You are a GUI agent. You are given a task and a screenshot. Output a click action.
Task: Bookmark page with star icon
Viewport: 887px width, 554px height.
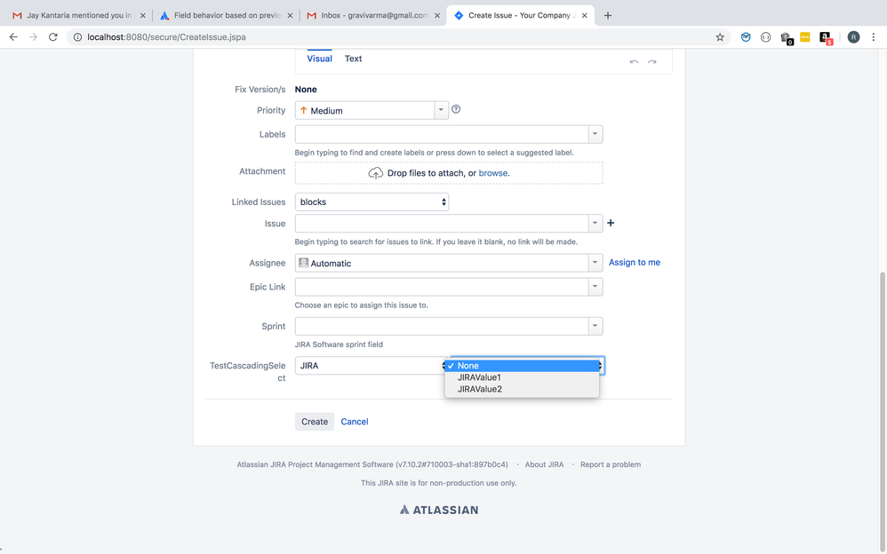pyautogui.click(x=720, y=37)
